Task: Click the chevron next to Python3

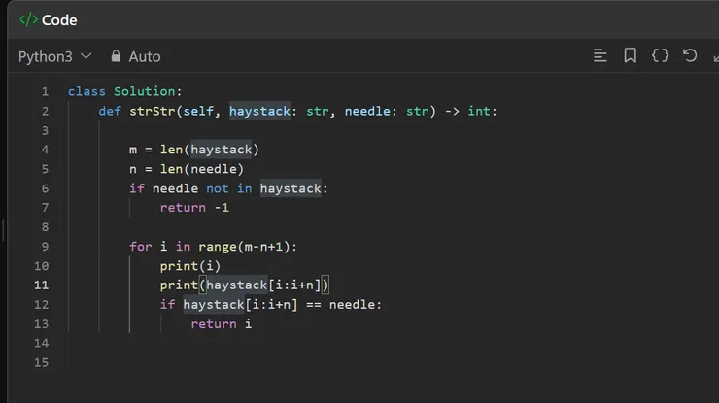Action: pos(86,56)
